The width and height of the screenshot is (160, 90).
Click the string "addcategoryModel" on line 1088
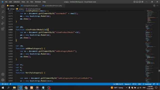(65, 51)
